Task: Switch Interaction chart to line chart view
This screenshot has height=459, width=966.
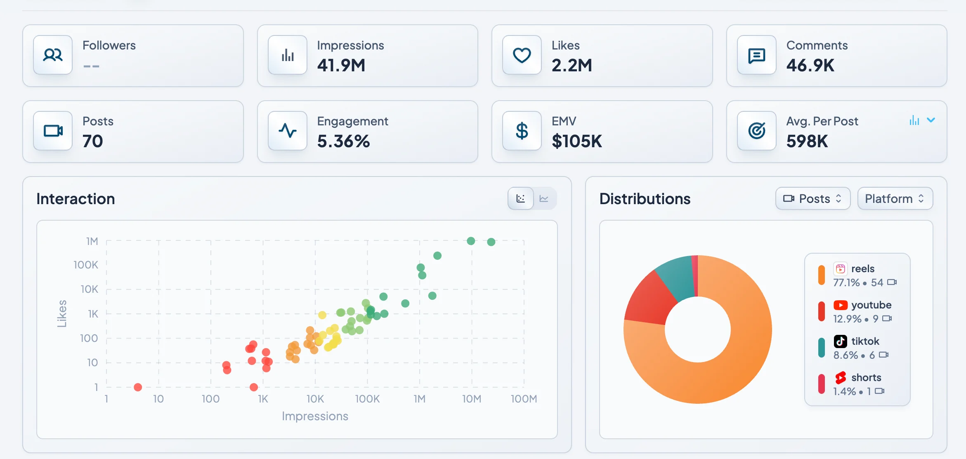Action: tap(544, 199)
